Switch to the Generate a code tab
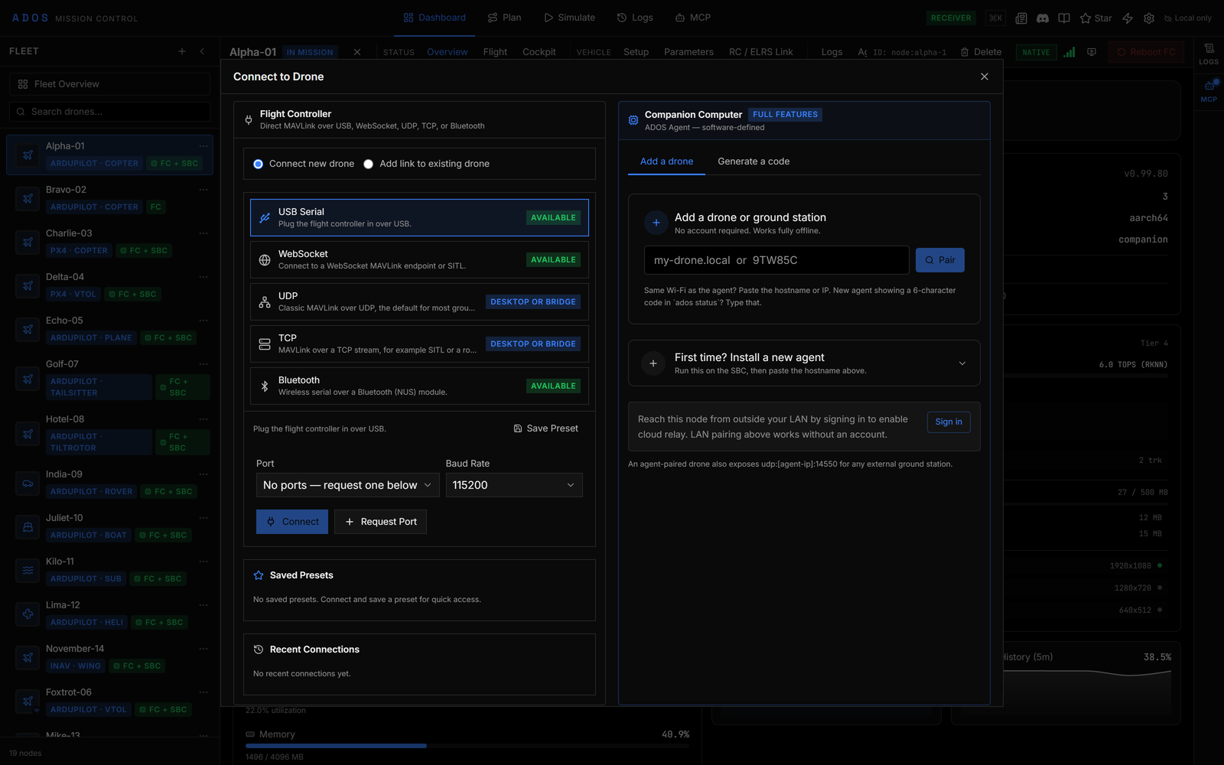The width and height of the screenshot is (1224, 765). (x=754, y=161)
